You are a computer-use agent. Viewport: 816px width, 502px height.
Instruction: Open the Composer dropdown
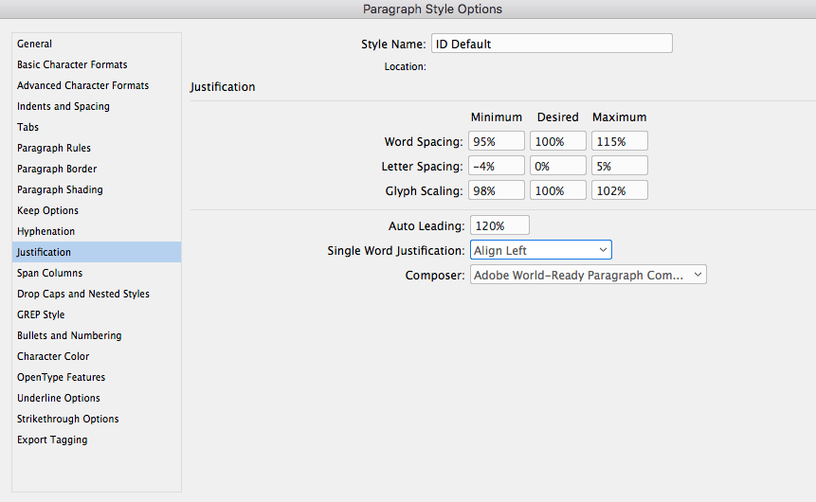(x=588, y=275)
